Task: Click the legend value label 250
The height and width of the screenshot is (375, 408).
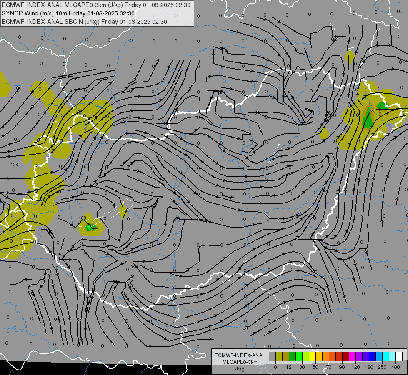Action: click(x=382, y=367)
